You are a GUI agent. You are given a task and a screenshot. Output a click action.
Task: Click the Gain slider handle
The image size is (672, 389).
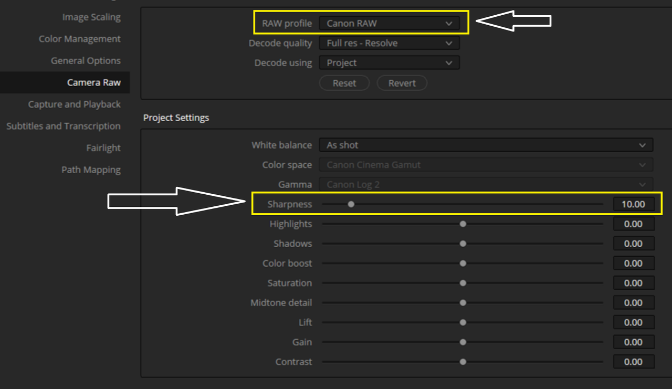click(463, 342)
